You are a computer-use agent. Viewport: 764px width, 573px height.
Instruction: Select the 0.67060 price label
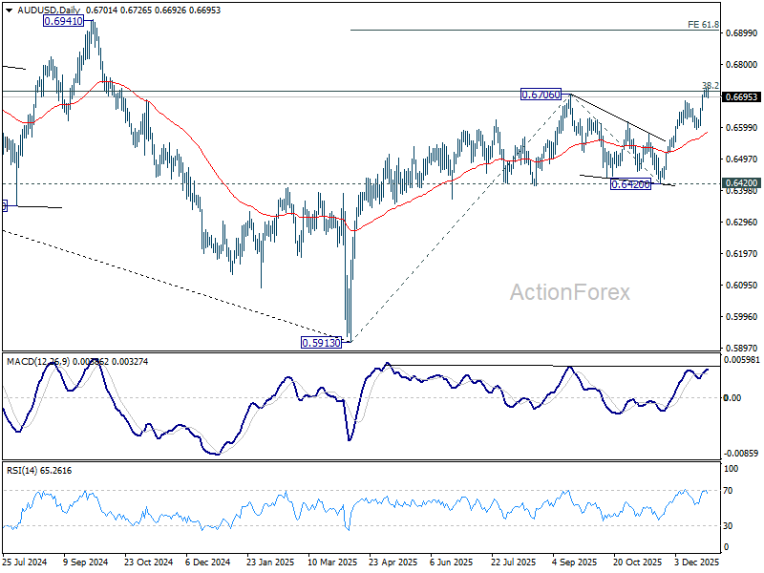pos(541,95)
